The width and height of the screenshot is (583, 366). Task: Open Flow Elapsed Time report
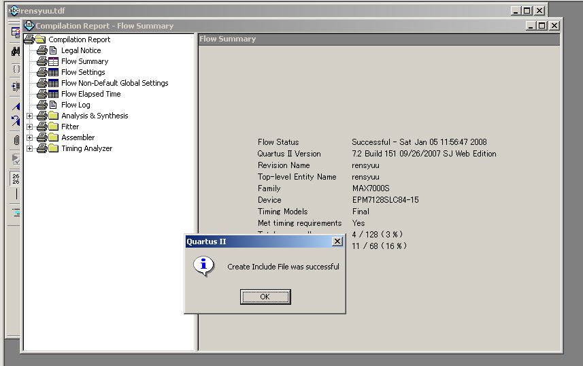91,94
